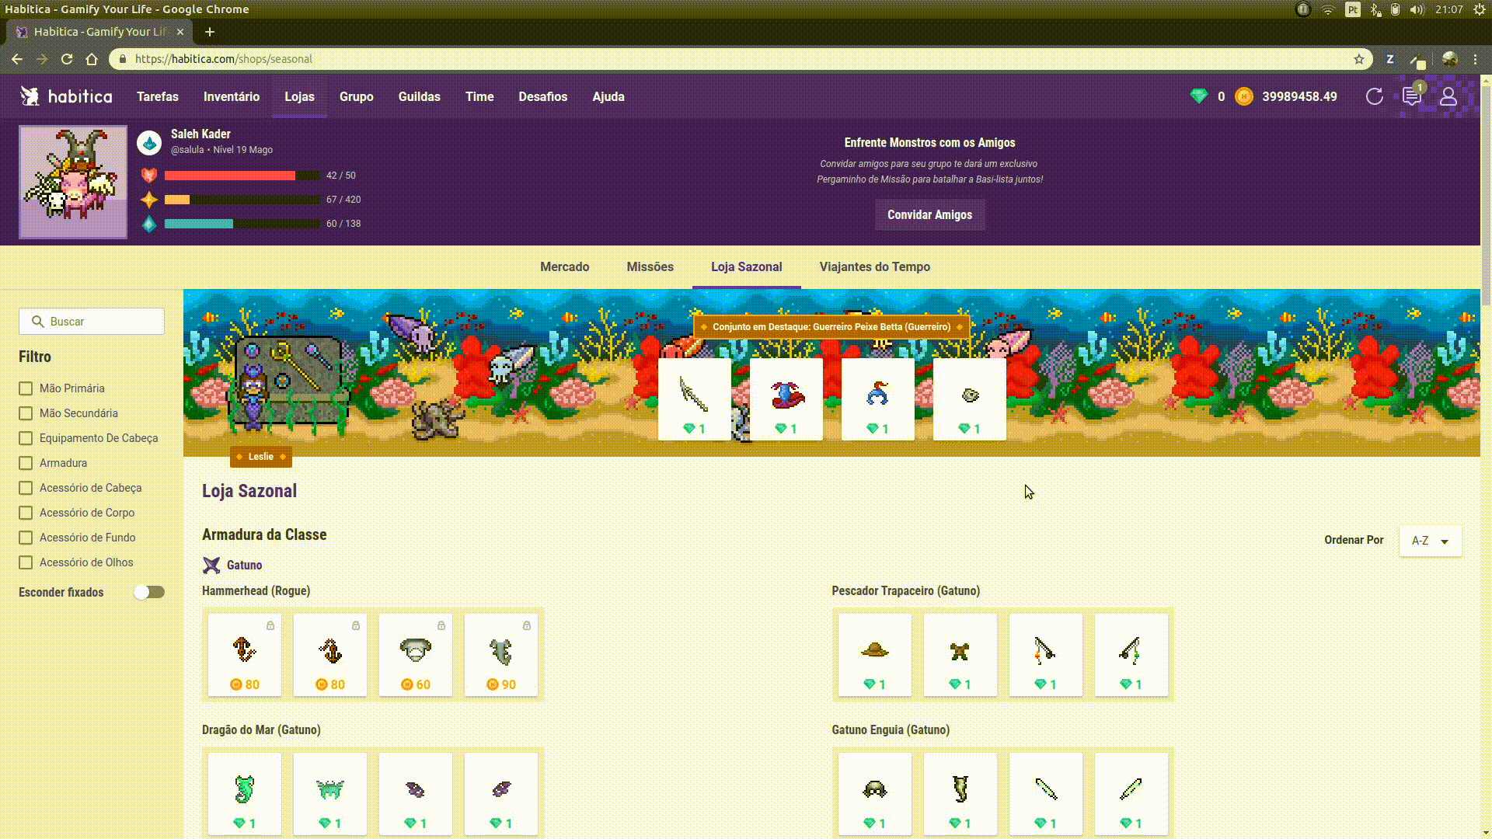Image resolution: width=1492 pixels, height=839 pixels.
Task: Open the Grupo menu
Action: (x=357, y=96)
